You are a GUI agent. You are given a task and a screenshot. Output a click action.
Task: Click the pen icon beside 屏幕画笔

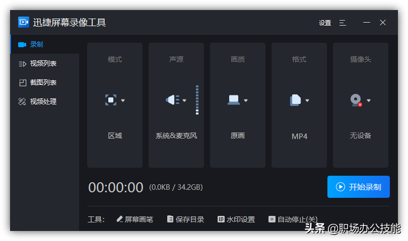tap(119, 219)
